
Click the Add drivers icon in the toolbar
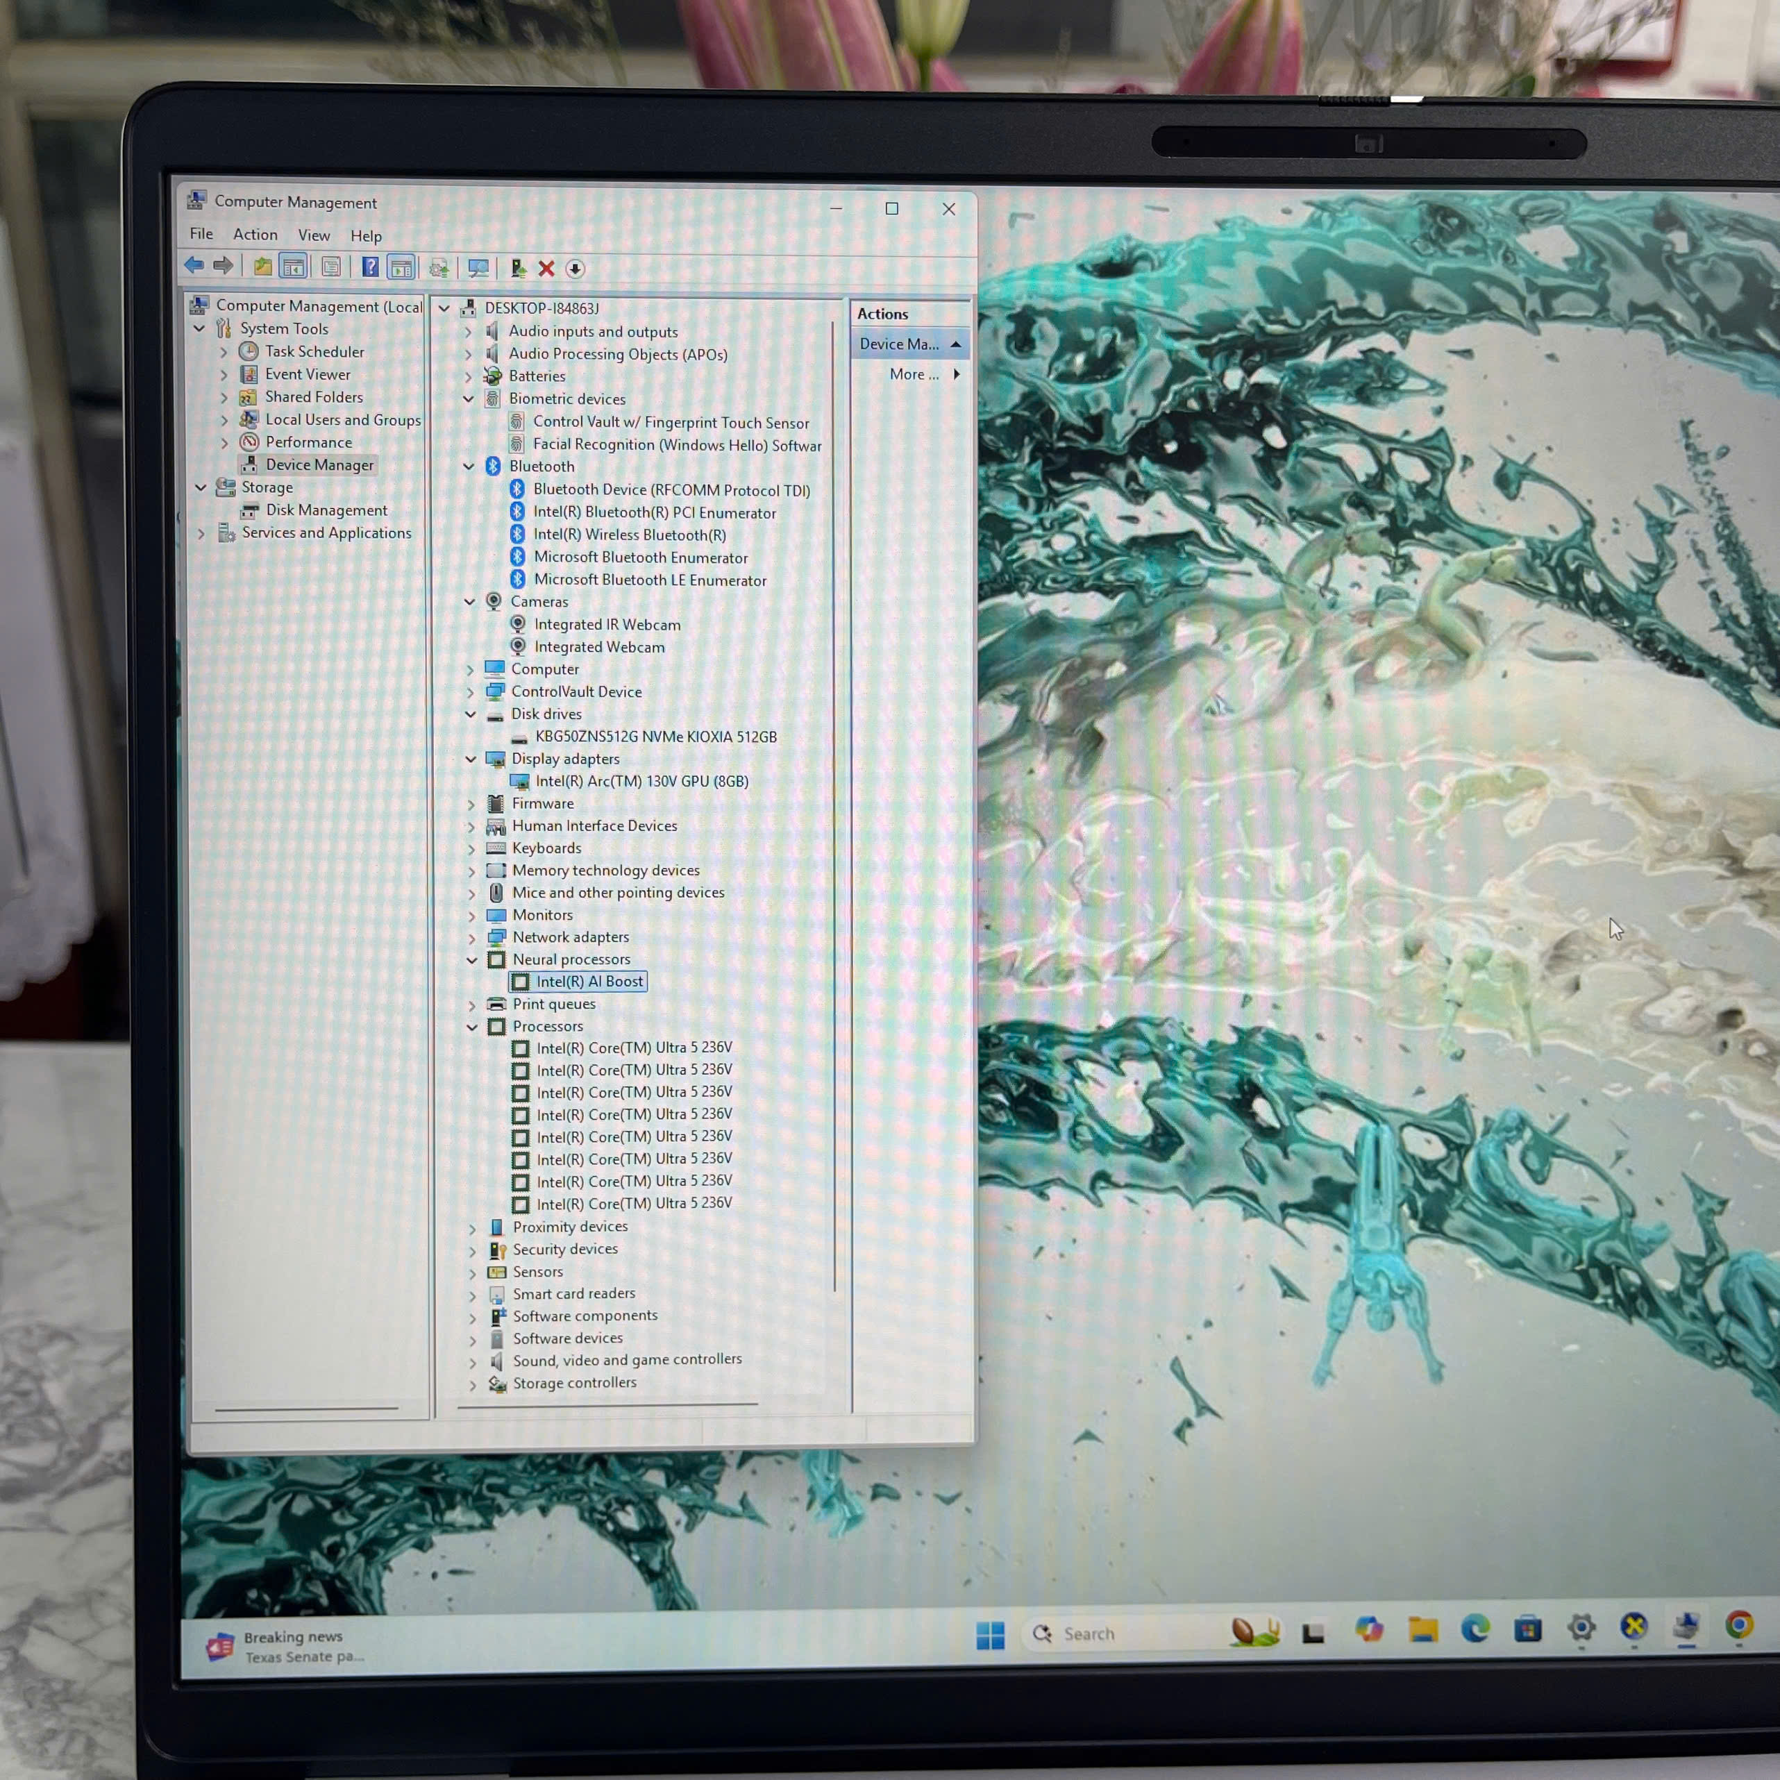point(519,268)
